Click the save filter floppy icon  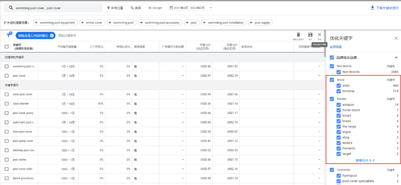click(310, 34)
